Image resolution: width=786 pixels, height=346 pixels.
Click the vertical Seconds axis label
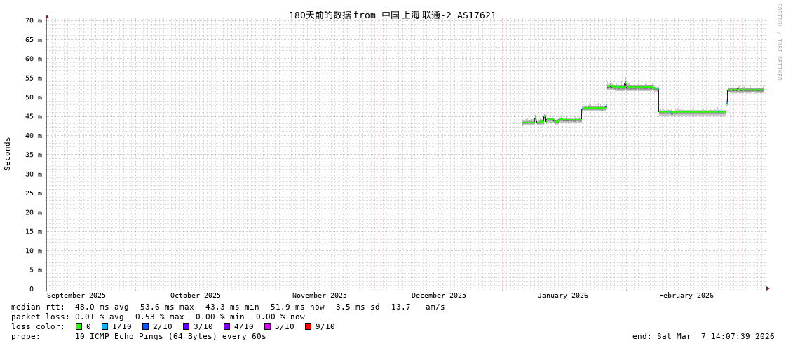point(8,153)
